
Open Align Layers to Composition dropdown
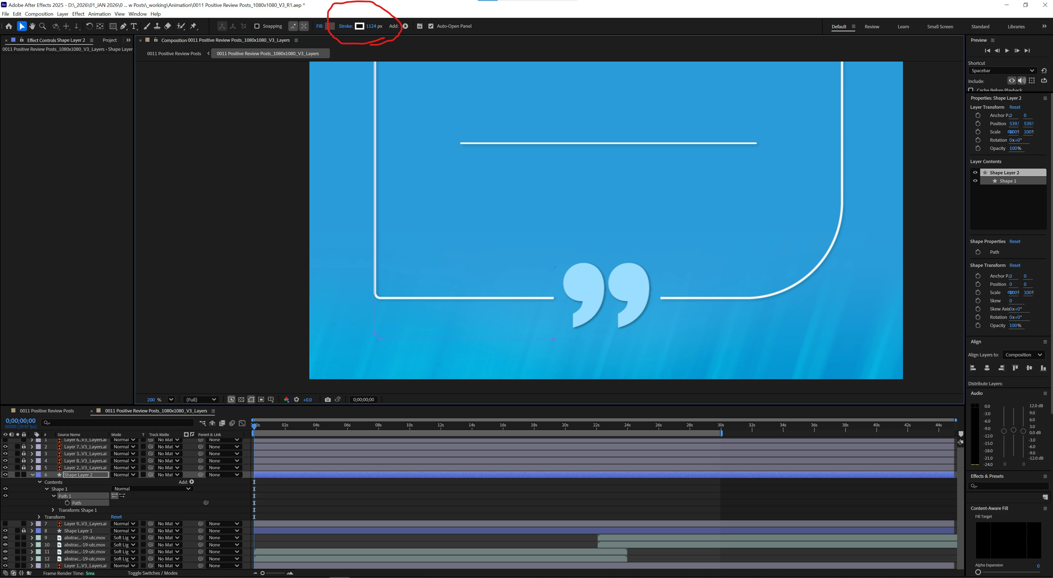1023,354
